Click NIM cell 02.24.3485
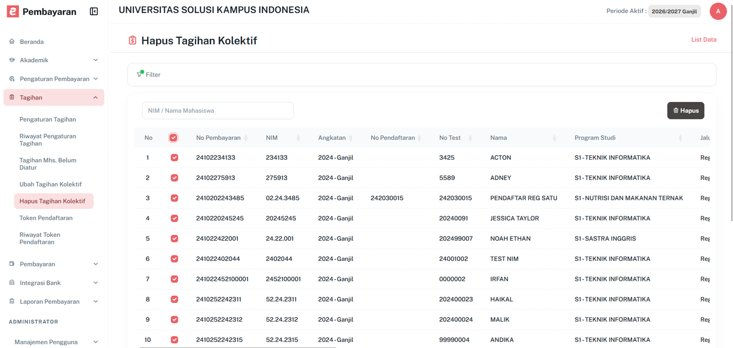 pos(283,198)
